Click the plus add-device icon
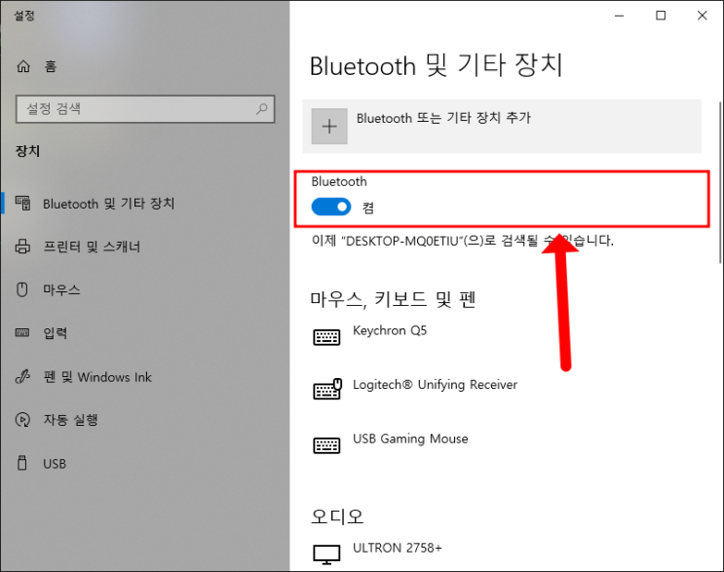The height and width of the screenshot is (572, 724). pyautogui.click(x=329, y=126)
